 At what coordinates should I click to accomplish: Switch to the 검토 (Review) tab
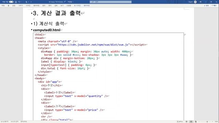coord(56,5)
